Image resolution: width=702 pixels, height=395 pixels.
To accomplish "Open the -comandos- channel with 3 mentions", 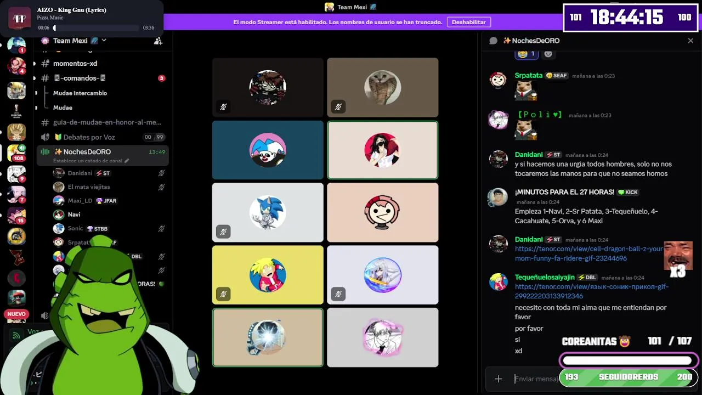I will (x=80, y=78).
